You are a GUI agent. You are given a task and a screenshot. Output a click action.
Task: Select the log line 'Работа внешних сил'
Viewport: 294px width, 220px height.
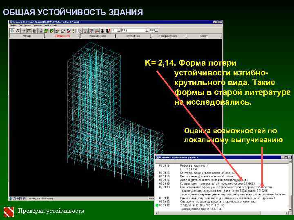(x=194, y=165)
